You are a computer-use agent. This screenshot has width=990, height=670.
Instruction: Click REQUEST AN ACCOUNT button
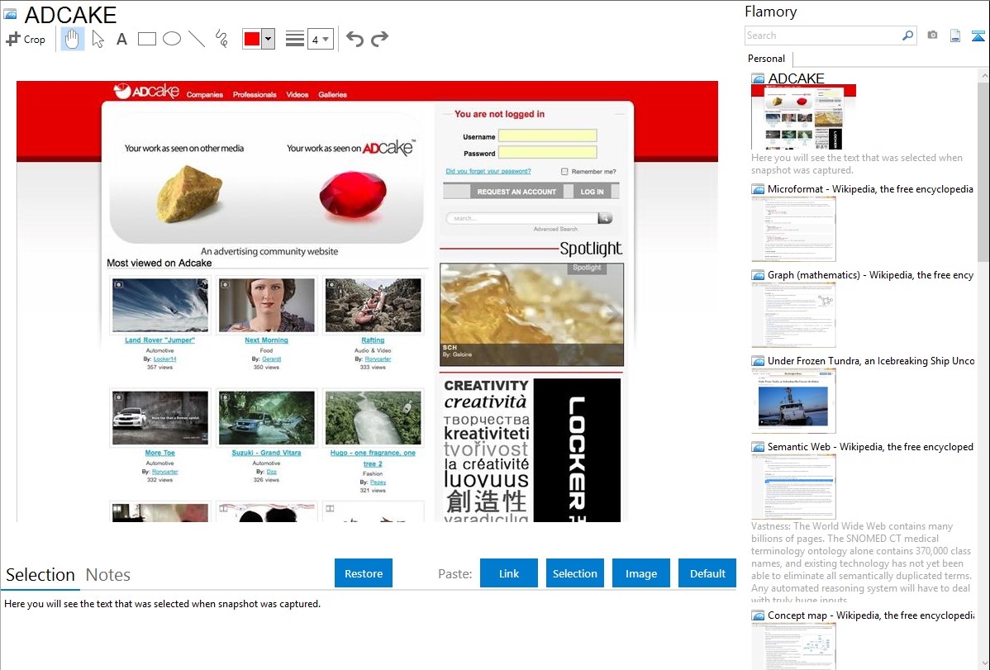point(516,192)
